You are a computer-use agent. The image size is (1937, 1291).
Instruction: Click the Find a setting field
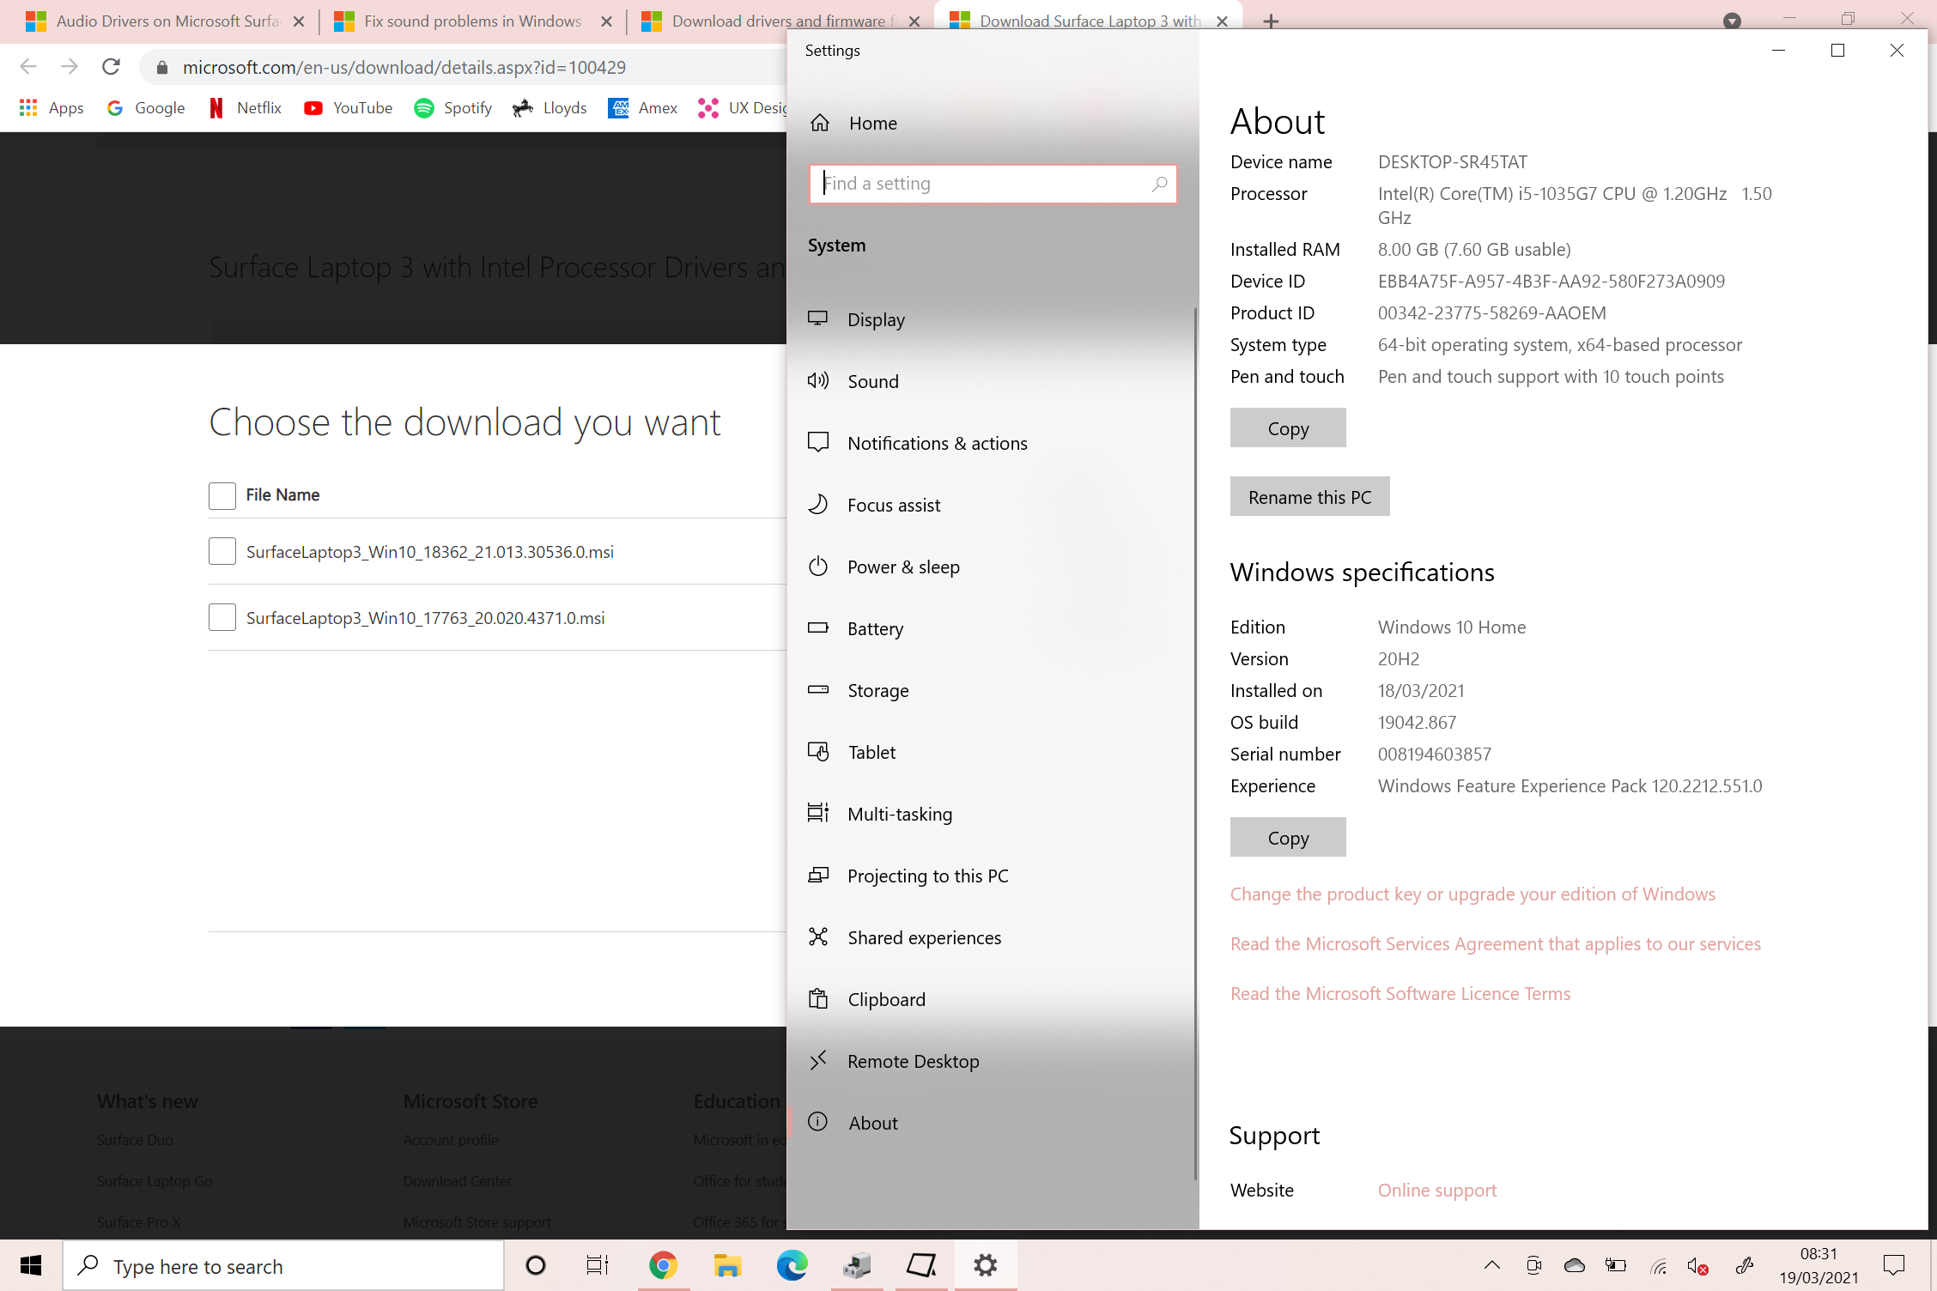(x=983, y=184)
